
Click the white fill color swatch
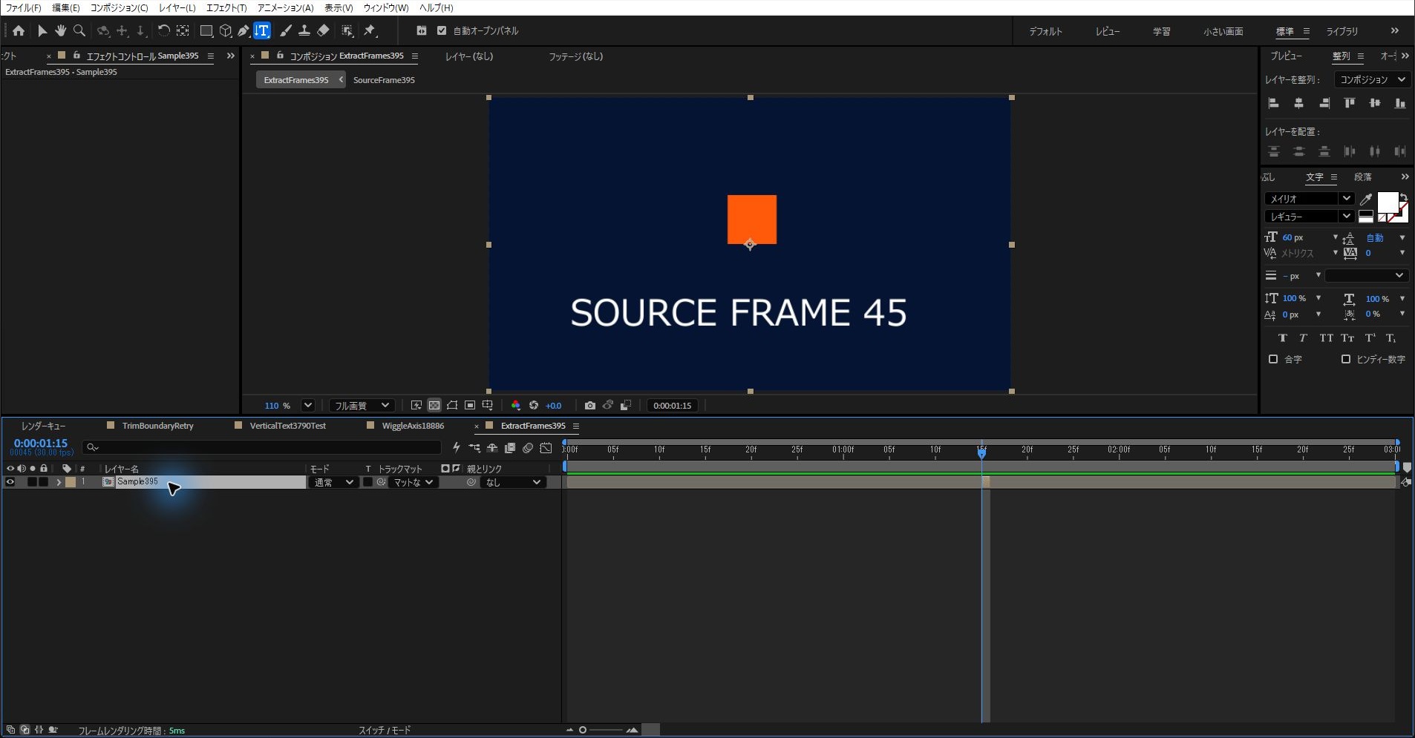coord(1388,202)
